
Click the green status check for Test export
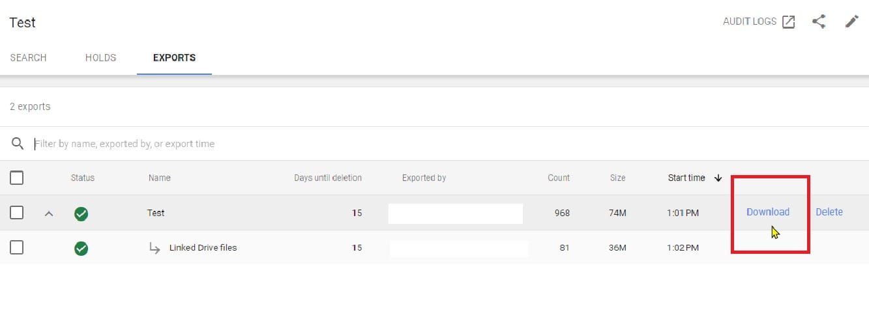(x=81, y=213)
